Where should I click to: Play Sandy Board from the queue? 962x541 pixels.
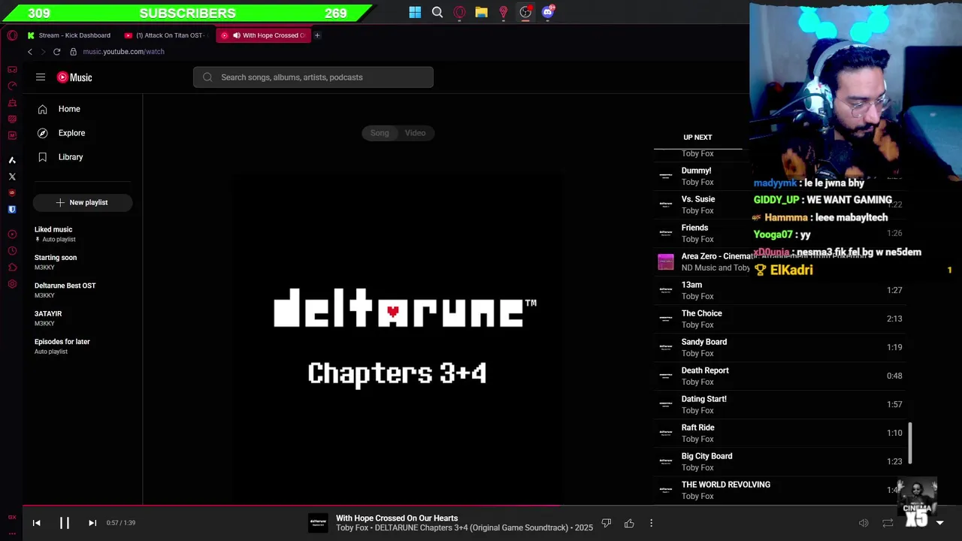[x=780, y=347]
